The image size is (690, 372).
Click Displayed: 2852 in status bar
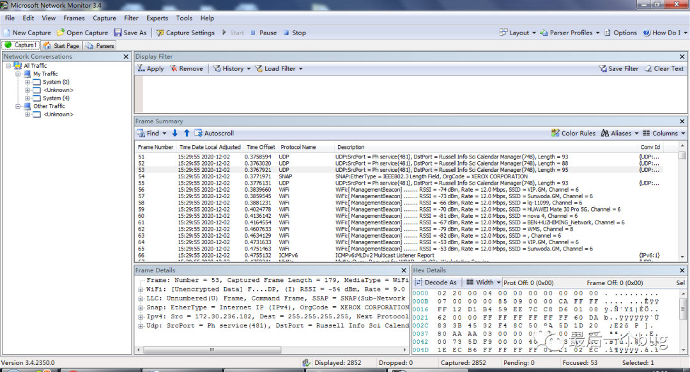pos(337,363)
